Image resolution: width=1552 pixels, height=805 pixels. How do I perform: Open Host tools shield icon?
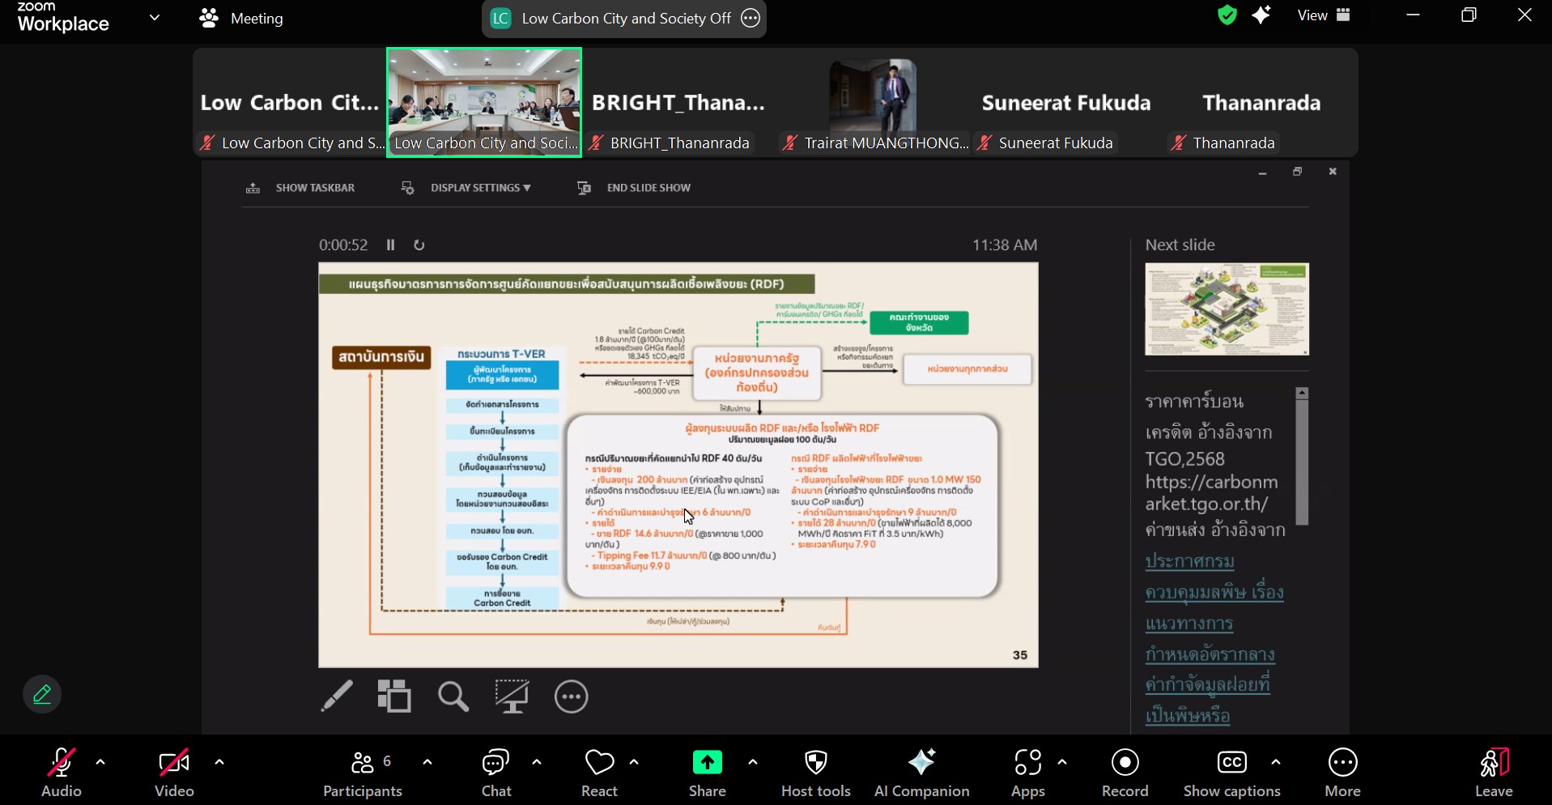[815, 773]
